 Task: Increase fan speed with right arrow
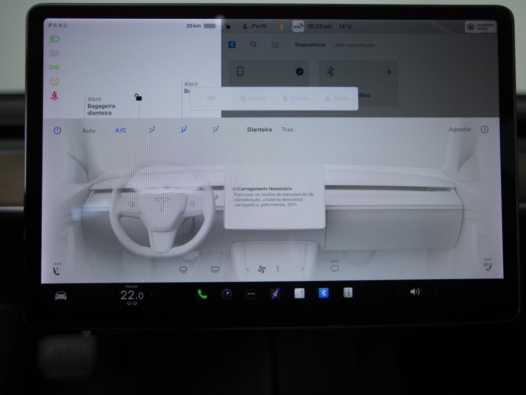tap(302, 269)
